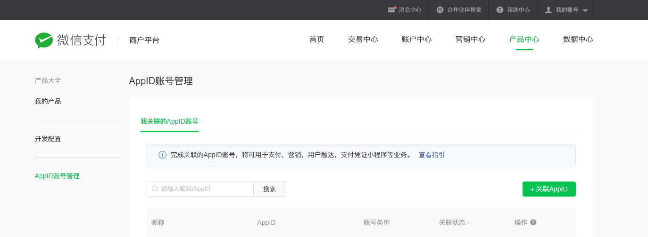The height and width of the screenshot is (237, 648).
Task: Click the 账号类型 column header
Action: [377, 222]
